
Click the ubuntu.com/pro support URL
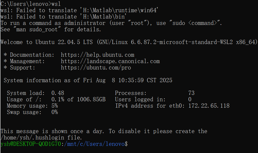point(96,68)
